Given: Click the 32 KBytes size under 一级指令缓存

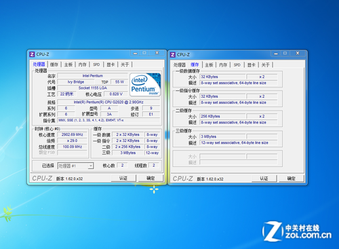Looking at the screenshot, I should pyautogui.click(x=222, y=96).
